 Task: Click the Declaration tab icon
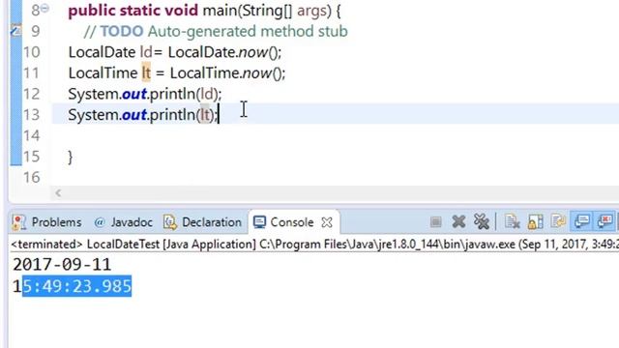coord(170,222)
